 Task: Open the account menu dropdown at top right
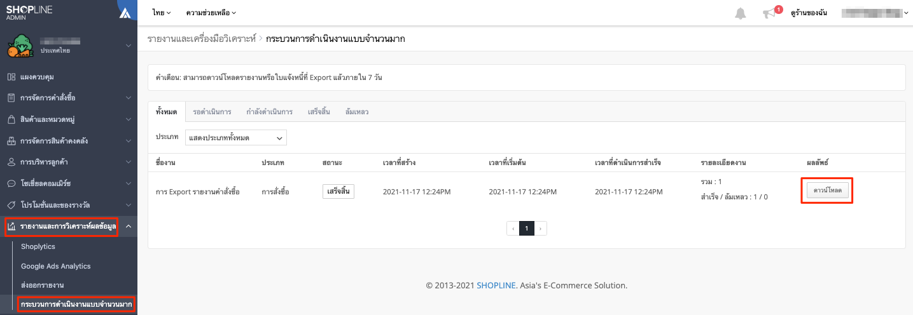click(874, 13)
